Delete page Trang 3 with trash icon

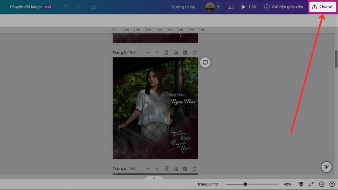point(185,52)
